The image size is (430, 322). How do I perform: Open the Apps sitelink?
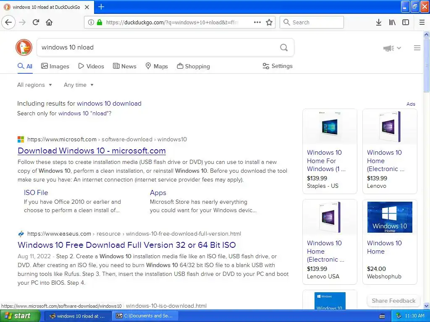click(158, 192)
